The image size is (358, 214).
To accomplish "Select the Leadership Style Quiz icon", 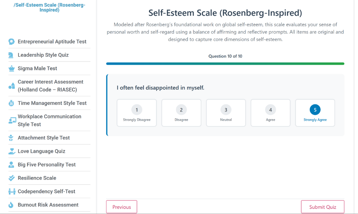I will click(x=11, y=55).
